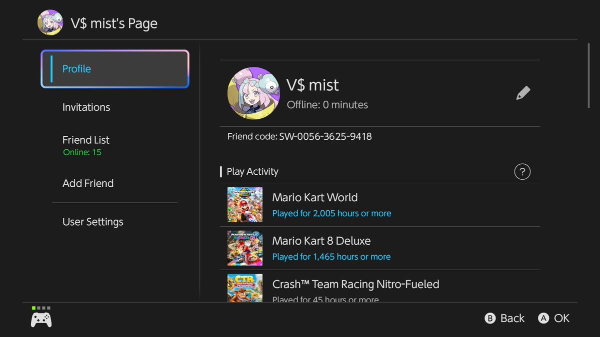
Task: Select the Profile menu item
Action: pos(115,69)
